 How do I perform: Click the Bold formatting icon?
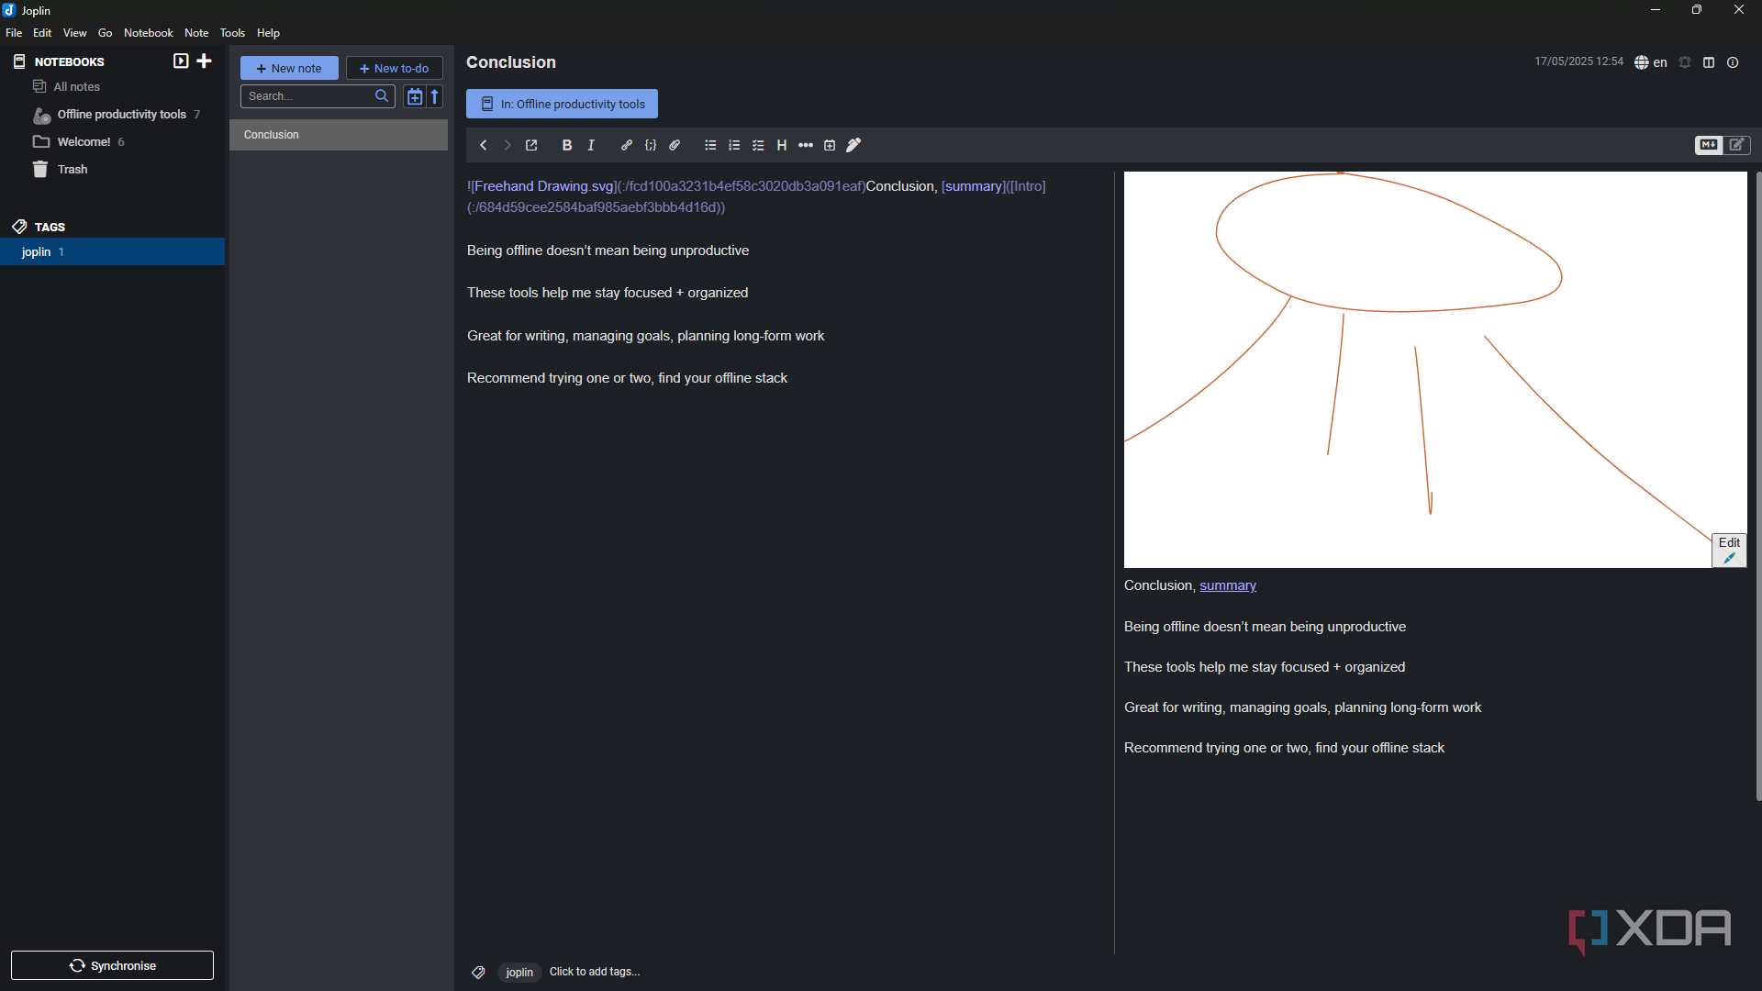coord(567,145)
